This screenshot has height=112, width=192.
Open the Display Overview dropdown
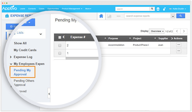coord(157,31)
